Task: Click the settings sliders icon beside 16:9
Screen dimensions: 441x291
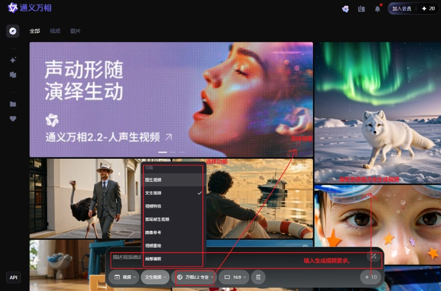Action: click(258, 277)
